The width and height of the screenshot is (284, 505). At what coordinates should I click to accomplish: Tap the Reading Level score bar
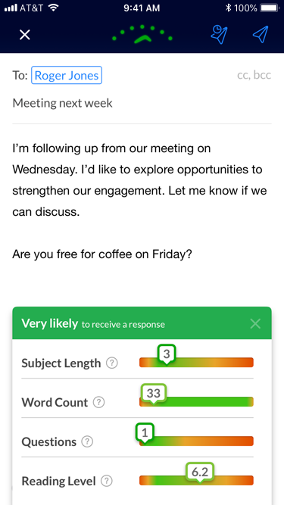pyautogui.click(x=196, y=480)
